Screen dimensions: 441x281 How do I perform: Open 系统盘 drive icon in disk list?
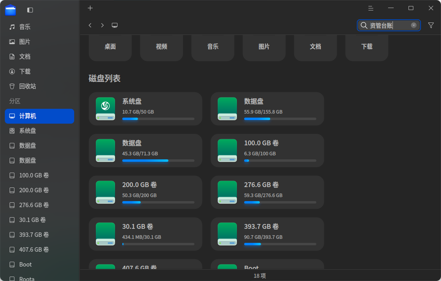click(x=105, y=109)
